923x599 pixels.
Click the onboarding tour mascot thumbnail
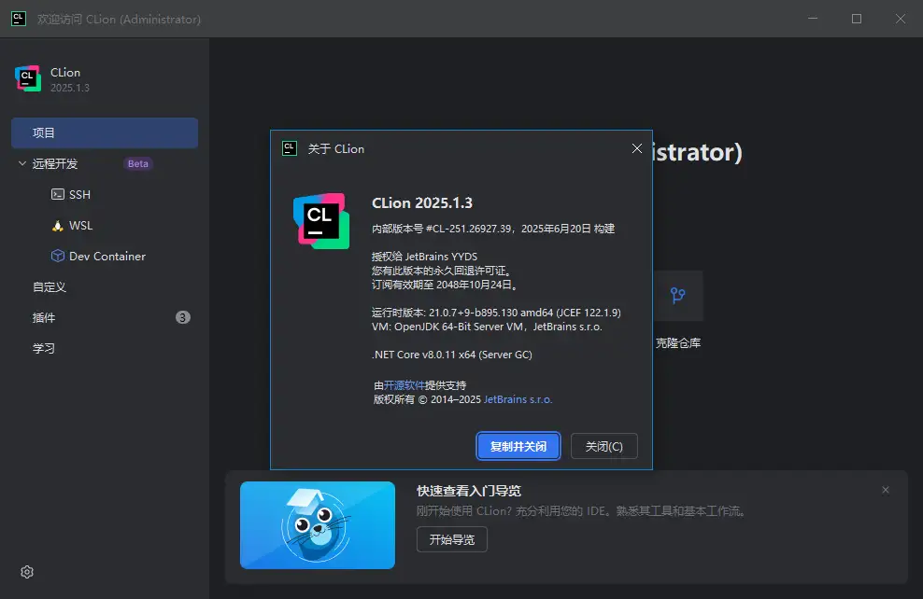click(x=317, y=525)
